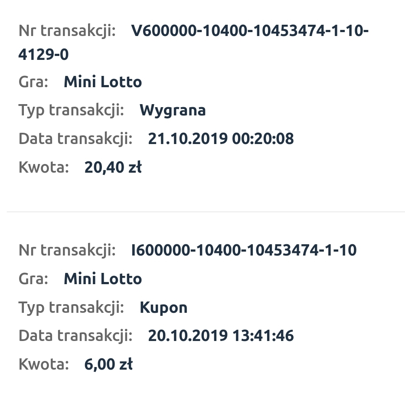Click the Kwota label of the Kupon transaction

coord(44,364)
